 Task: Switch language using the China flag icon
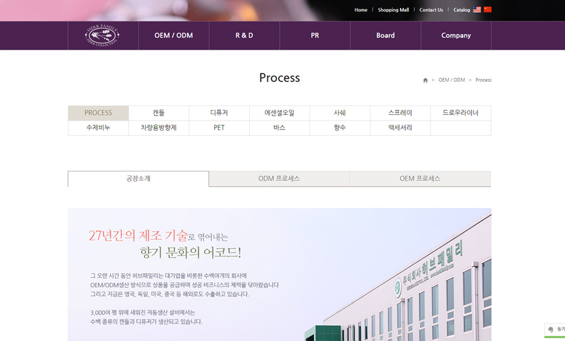(488, 10)
